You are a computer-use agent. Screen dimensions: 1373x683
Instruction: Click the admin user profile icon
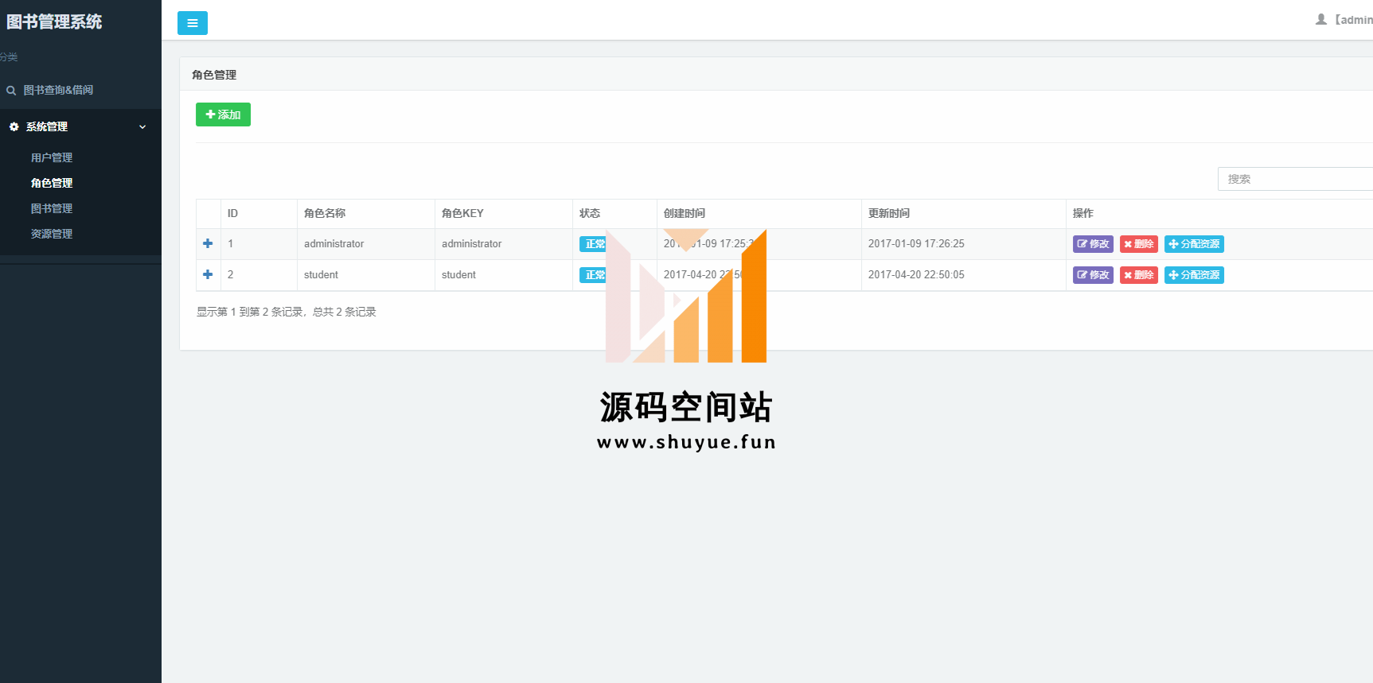tap(1321, 19)
